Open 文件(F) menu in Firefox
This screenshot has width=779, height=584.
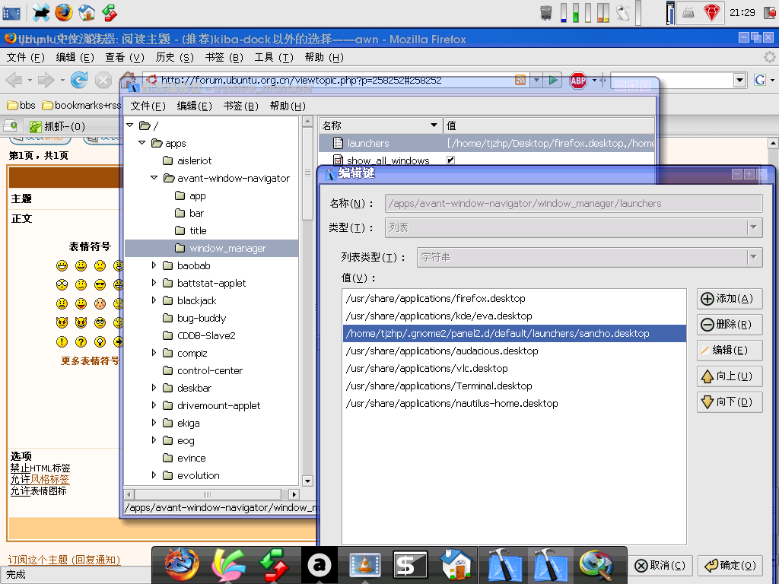[25, 58]
